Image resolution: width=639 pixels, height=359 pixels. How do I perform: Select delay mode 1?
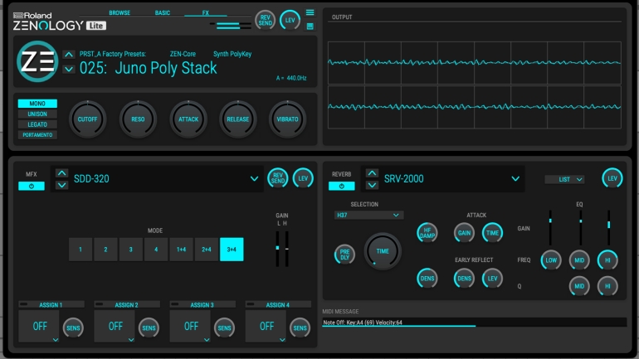coord(80,249)
